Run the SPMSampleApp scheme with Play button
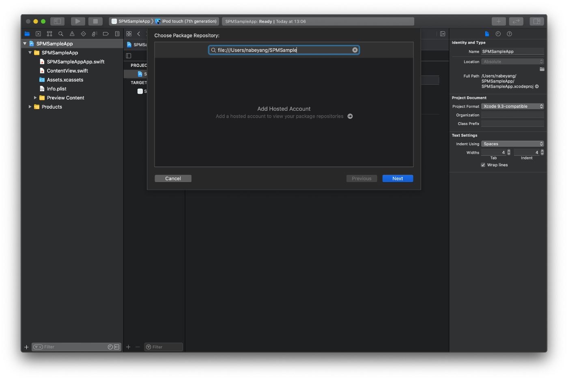Viewport: 568px width, 380px height. click(x=77, y=21)
